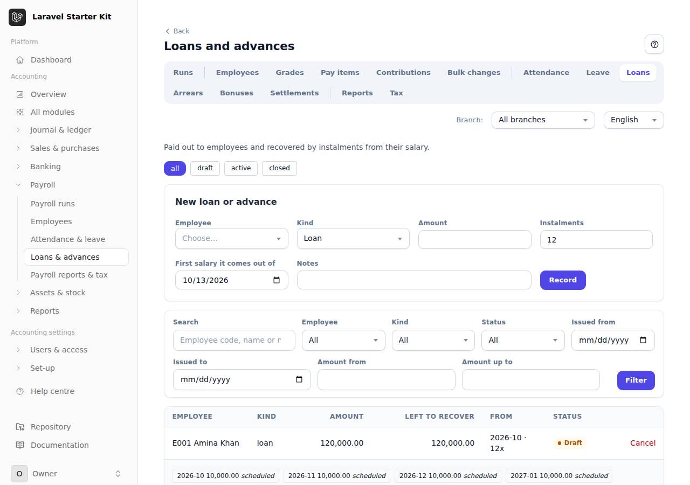Switch to the Attendance tab
690x485 pixels.
[x=546, y=72]
